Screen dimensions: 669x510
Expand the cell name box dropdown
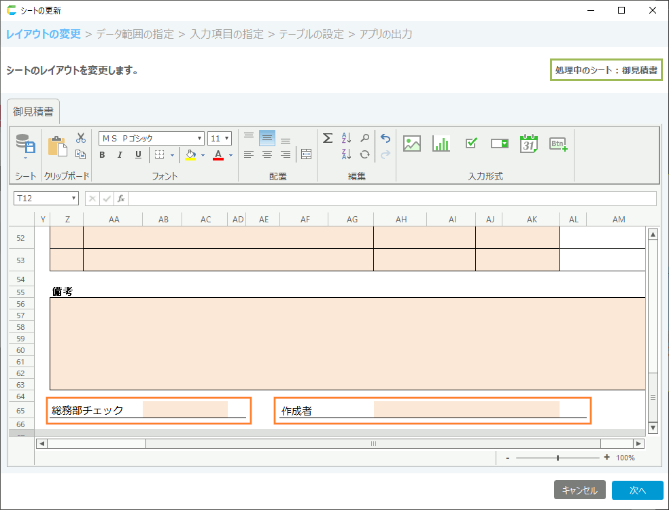pyautogui.click(x=73, y=199)
